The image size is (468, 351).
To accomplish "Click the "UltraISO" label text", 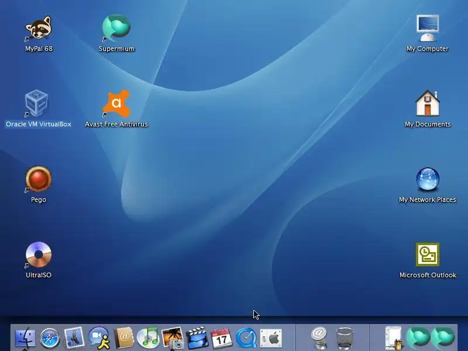I will click(x=39, y=275).
